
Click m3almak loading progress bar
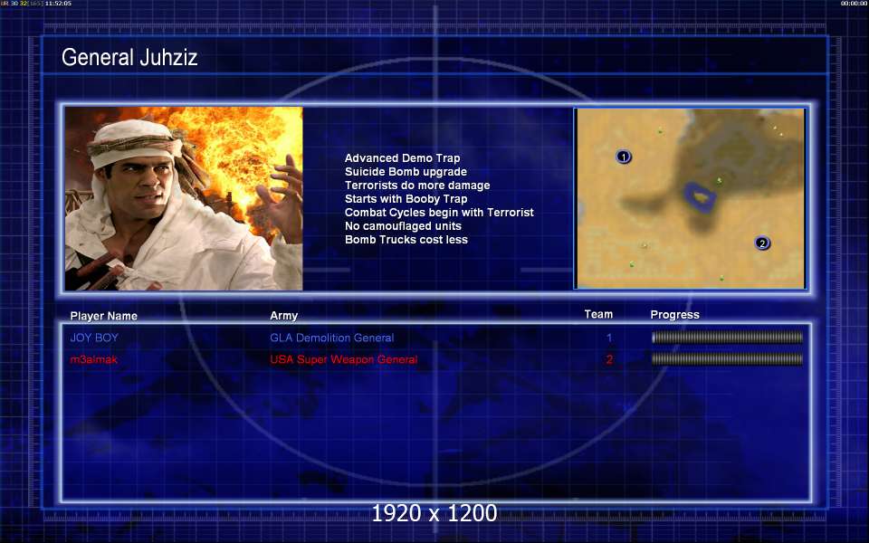pyautogui.click(x=727, y=359)
